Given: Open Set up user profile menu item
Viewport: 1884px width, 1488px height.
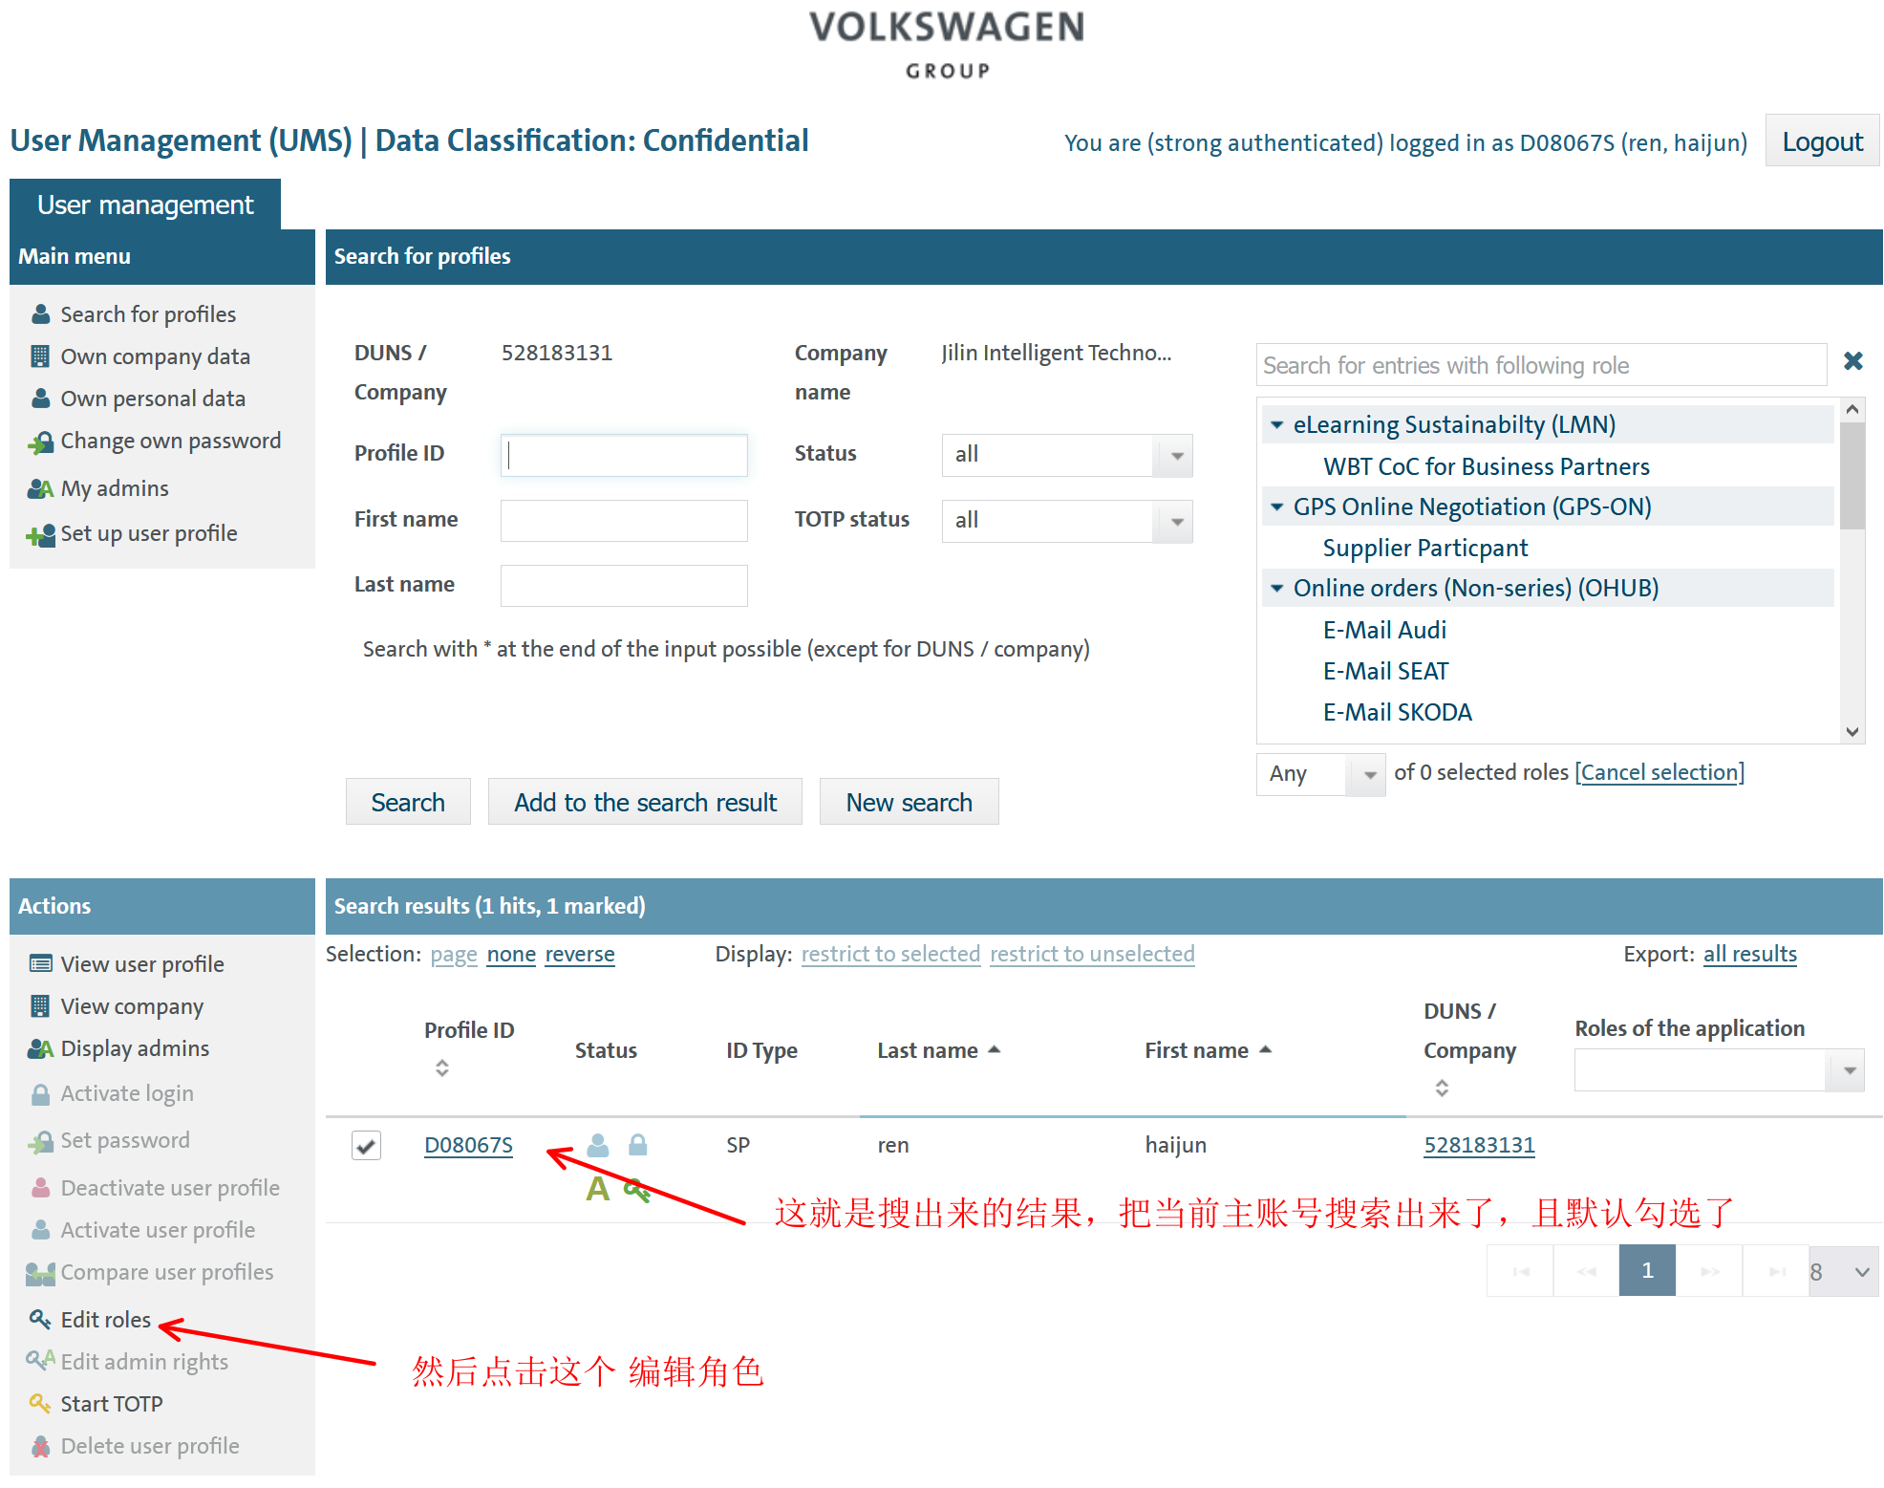Looking at the screenshot, I should pos(149,533).
